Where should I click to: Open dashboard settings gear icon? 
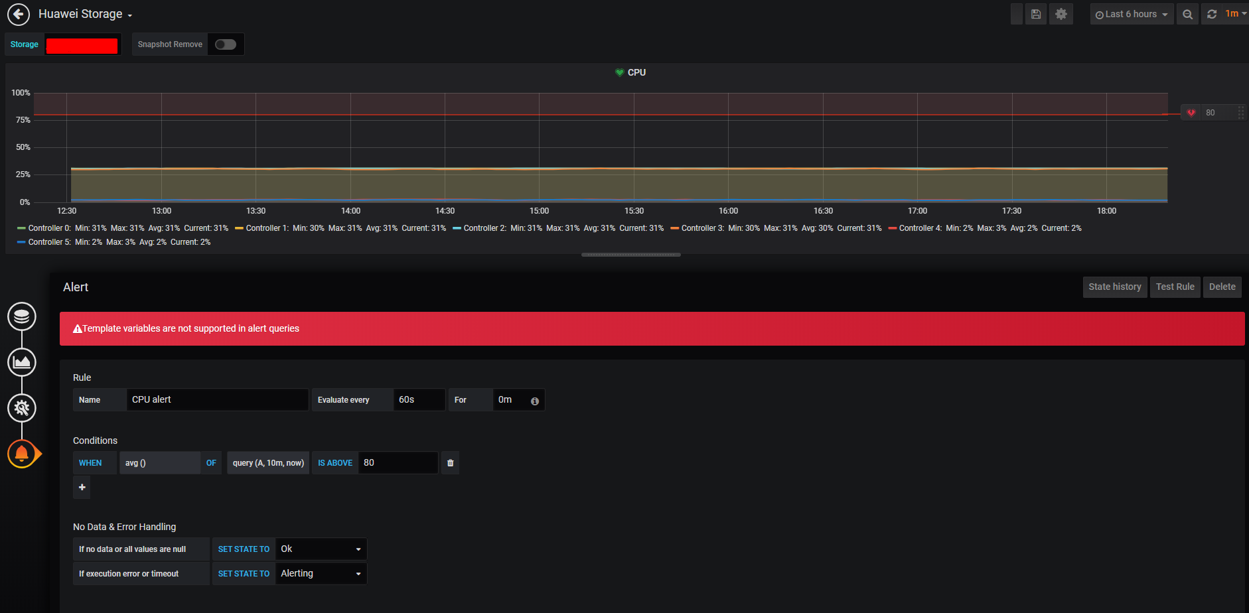pos(1061,14)
